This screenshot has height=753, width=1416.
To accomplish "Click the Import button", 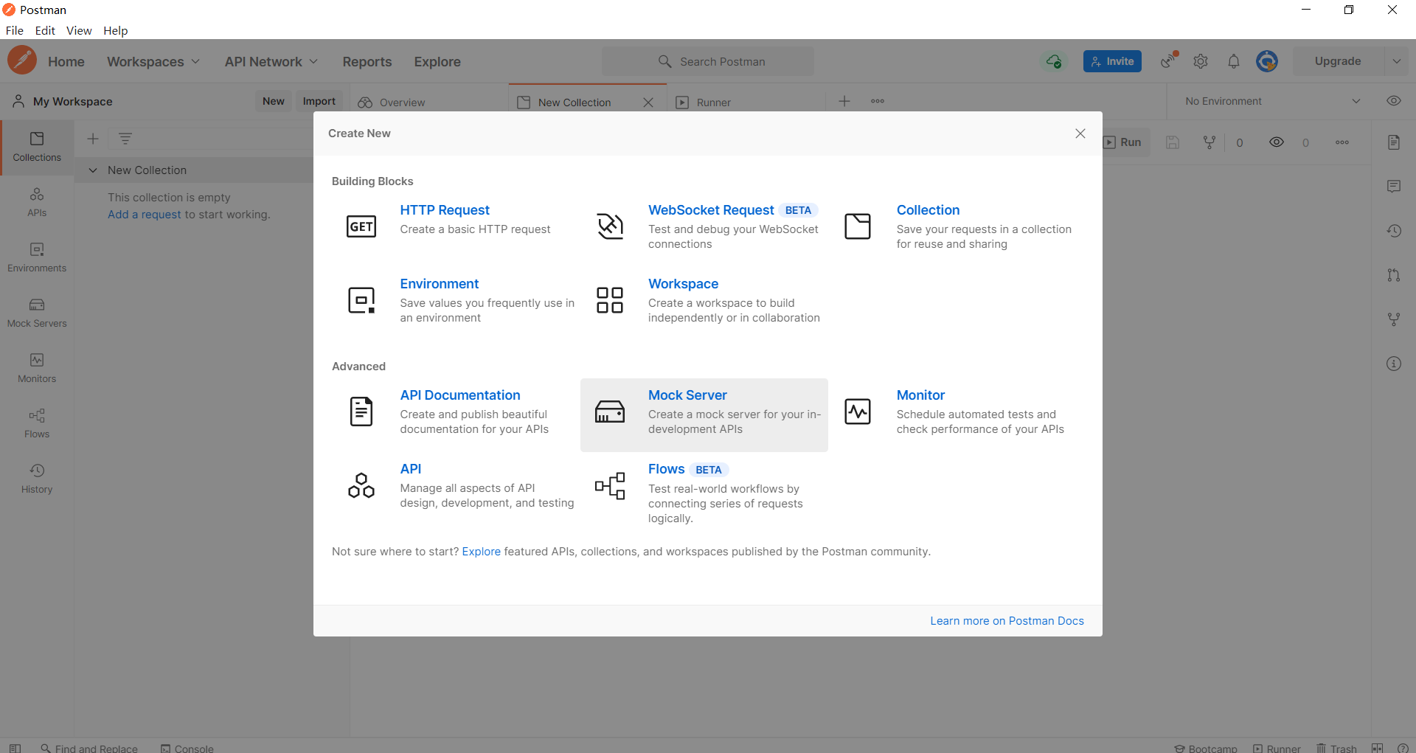I will point(319,101).
